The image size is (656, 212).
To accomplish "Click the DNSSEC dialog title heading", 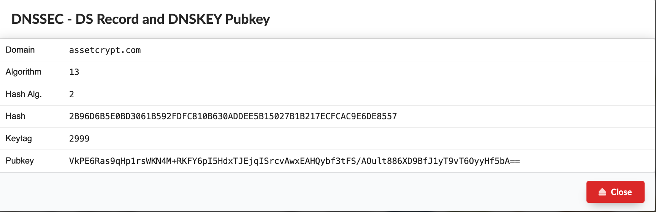I will (141, 19).
